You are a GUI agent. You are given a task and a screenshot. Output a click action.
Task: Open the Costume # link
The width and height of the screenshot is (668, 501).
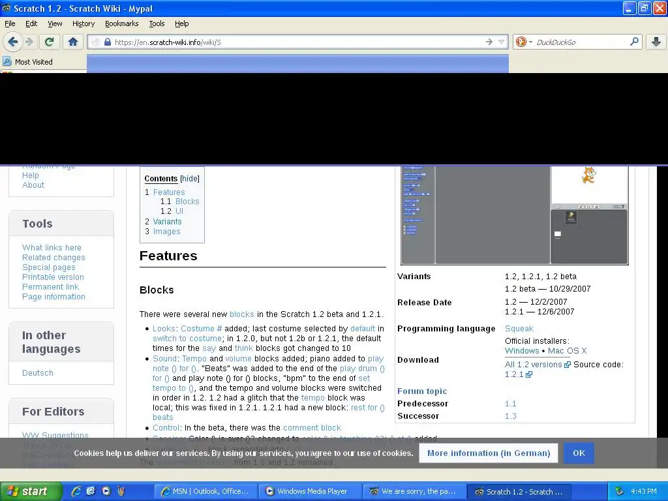click(x=201, y=329)
